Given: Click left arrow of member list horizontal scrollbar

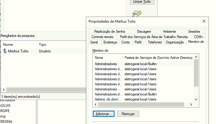Looking at the screenshot, I should [x=95, y=105].
